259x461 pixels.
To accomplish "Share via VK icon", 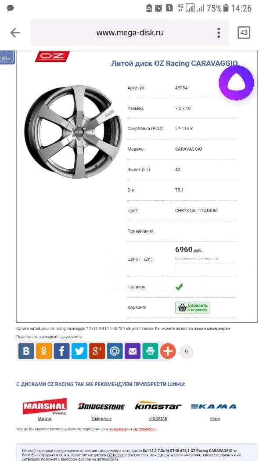I will (26, 351).
